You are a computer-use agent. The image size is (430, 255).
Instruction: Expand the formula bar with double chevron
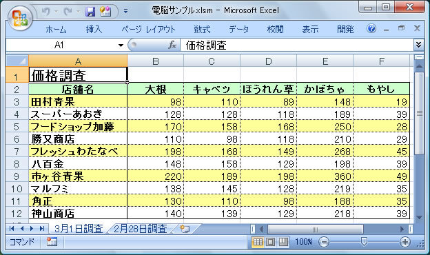[x=418, y=45]
